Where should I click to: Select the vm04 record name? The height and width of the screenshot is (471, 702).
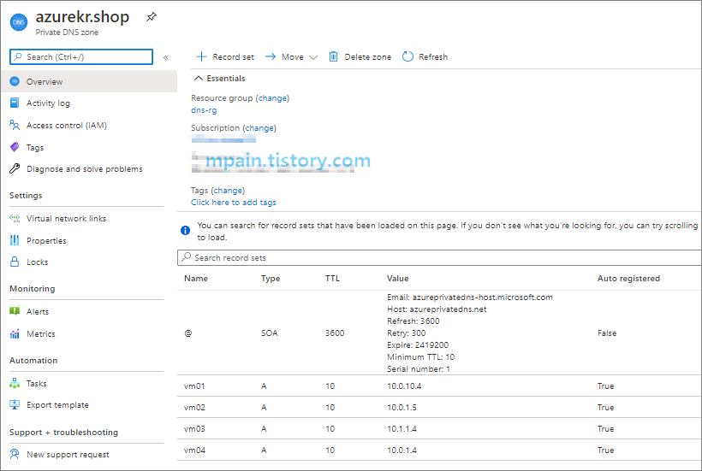click(194, 450)
